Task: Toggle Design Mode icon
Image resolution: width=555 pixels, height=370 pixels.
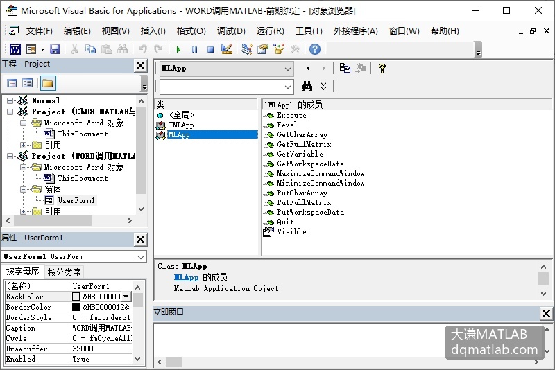Action: tap(227, 49)
